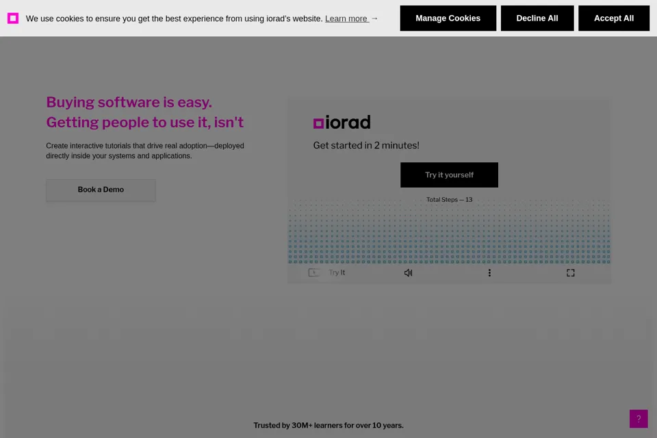Click the Create interactive tutorials description paragraph
This screenshot has width=657, height=438.
click(145, 151)
